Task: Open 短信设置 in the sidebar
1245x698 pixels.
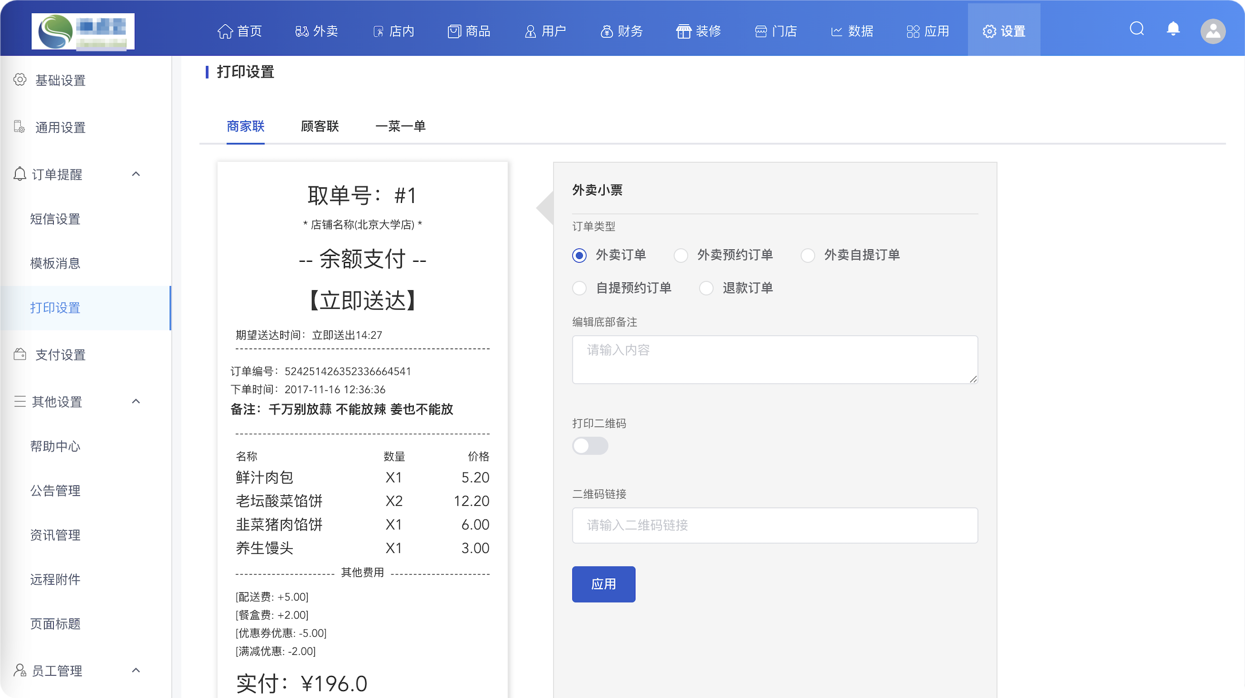Action: 55,219
